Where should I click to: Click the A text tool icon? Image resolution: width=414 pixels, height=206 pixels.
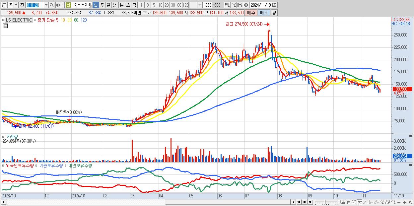coord(410,202)
